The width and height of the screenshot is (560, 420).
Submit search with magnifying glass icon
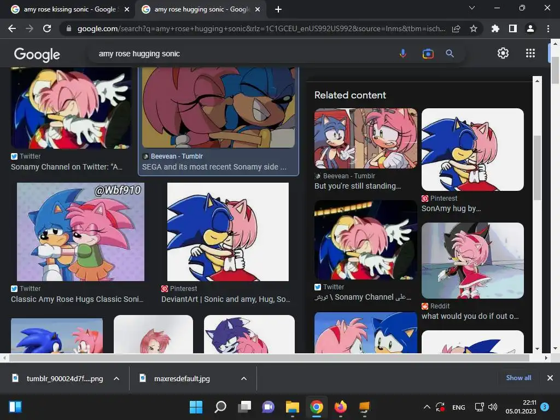click(450, 54)
